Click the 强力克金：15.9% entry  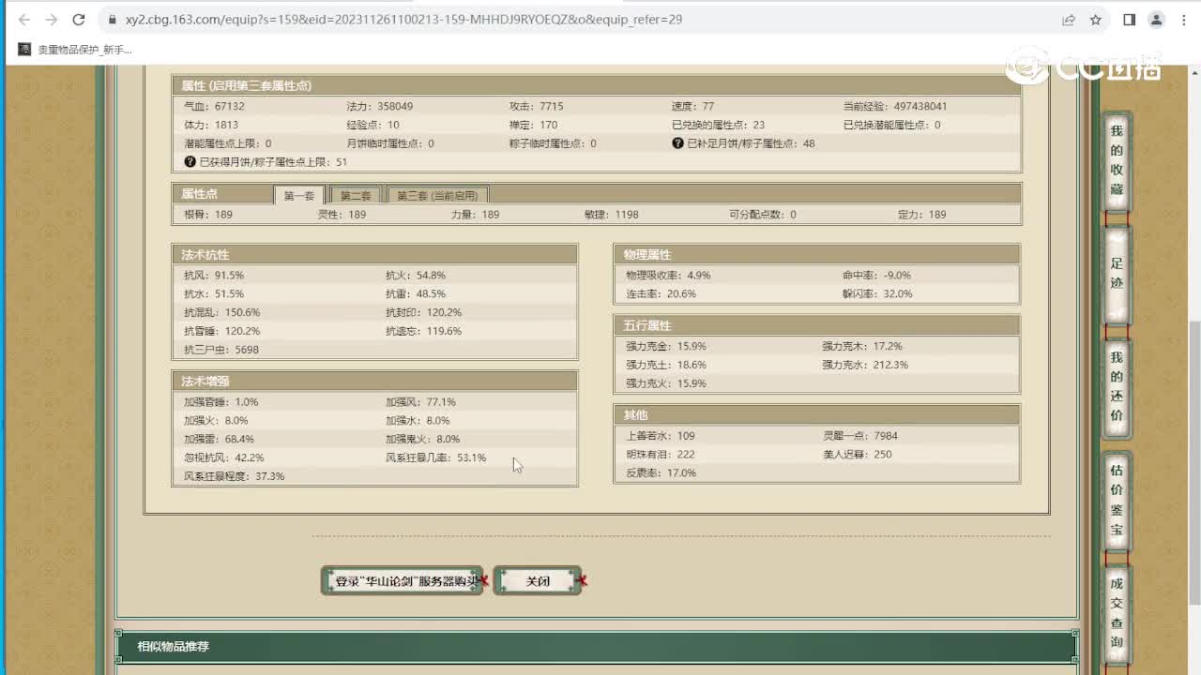click(x=666, y=346)
